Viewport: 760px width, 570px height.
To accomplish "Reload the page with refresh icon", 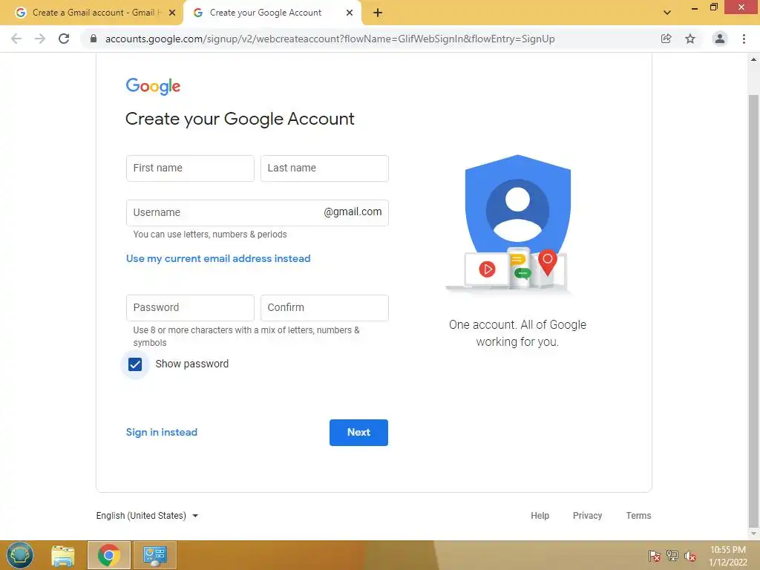I will [64, 39].
